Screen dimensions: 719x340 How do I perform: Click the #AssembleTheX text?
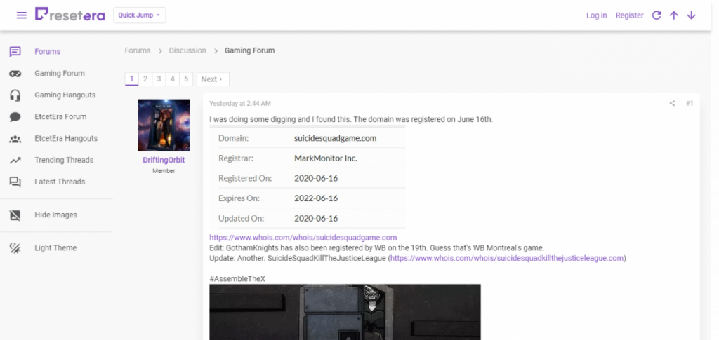(237, 279)
